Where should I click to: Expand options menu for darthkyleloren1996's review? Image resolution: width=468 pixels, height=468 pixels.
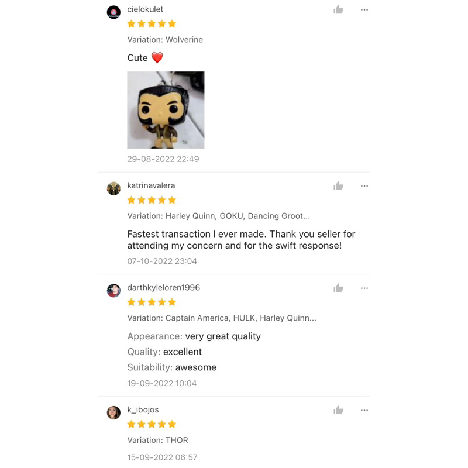click(364, 288)
